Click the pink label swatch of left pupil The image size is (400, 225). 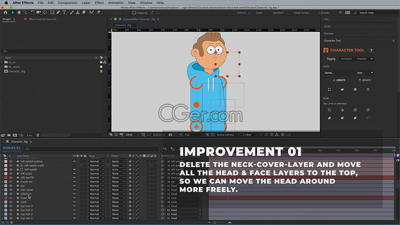(5, 174)
